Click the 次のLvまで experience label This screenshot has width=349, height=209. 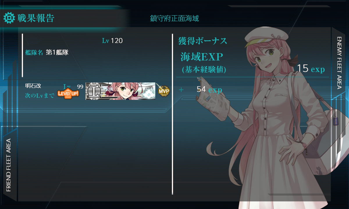[x=40, y=96]
